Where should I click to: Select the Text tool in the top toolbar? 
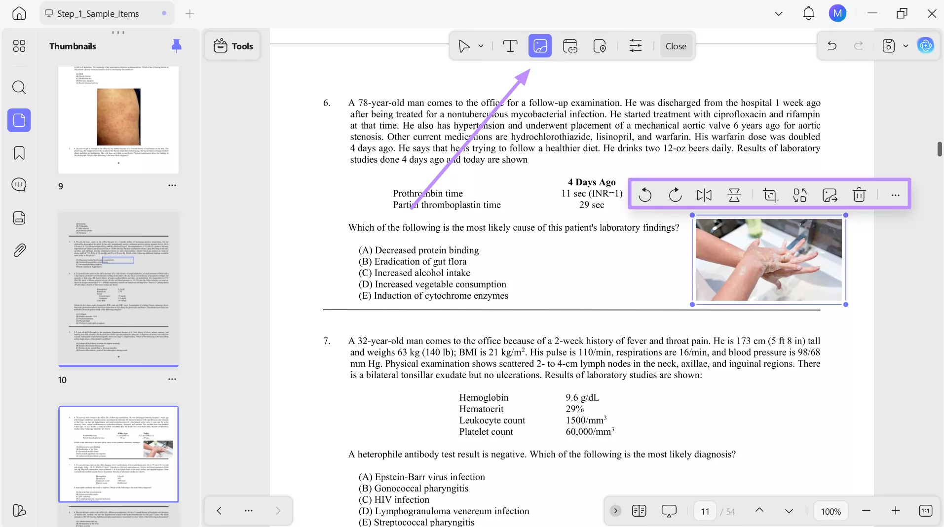510,46
